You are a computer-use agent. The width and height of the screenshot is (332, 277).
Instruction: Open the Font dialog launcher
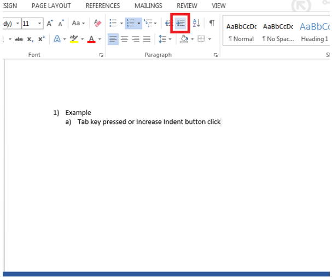tap(101, 55)
